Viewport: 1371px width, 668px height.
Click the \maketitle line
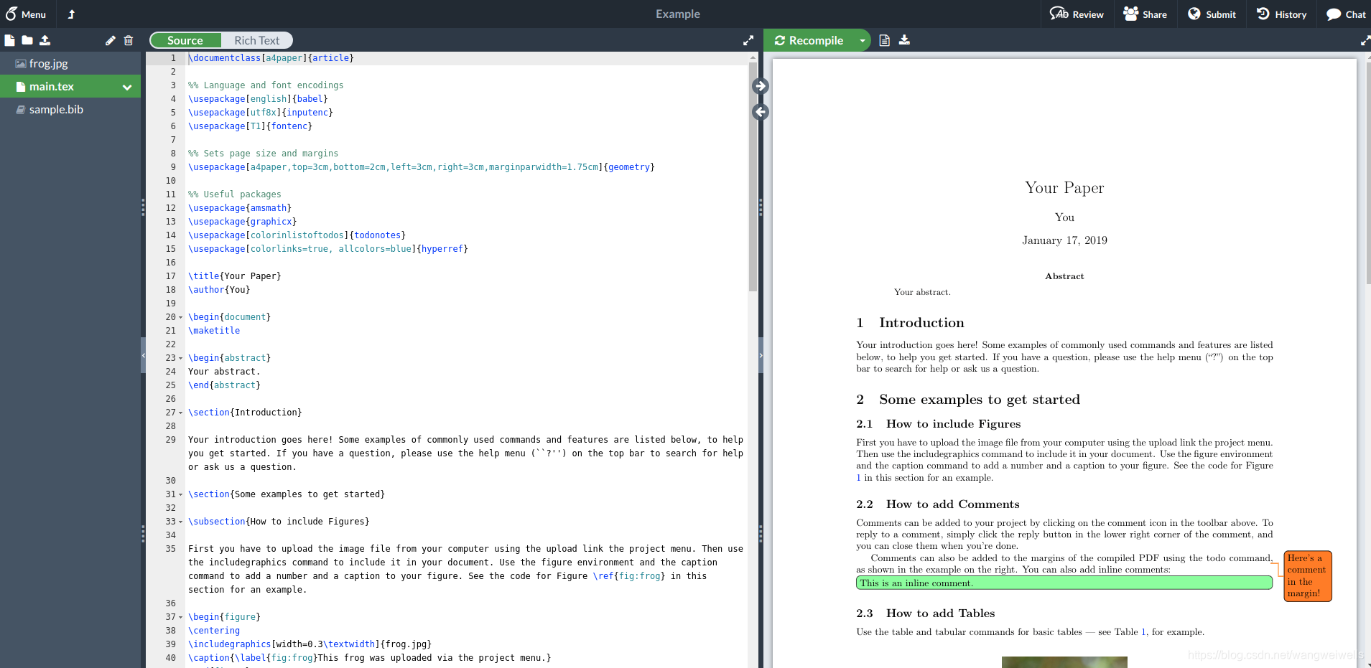[214, 331]
